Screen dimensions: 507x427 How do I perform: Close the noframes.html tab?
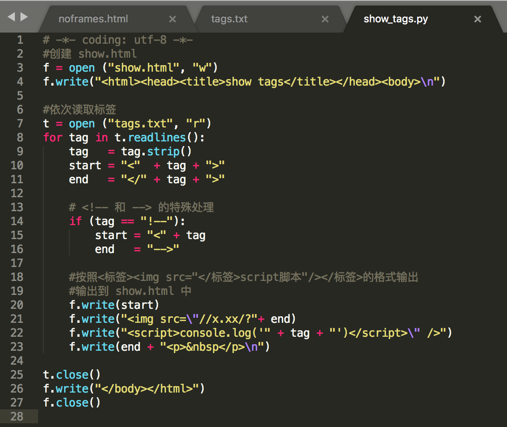click(x=173, y=19)
